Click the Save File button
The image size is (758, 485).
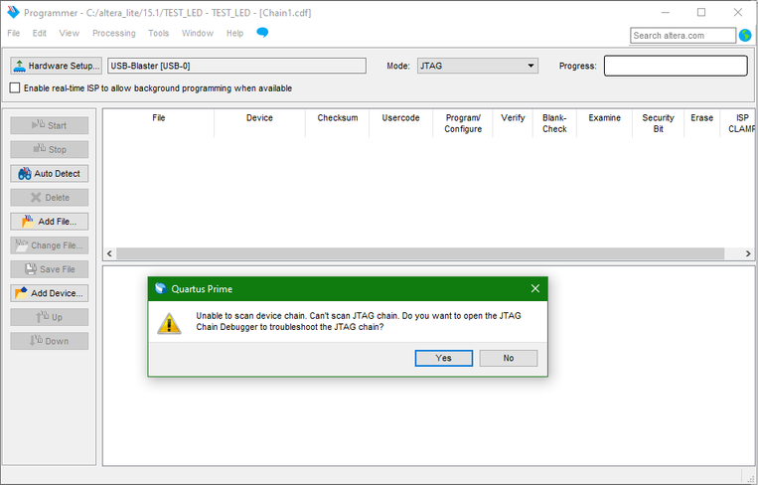(50, 269)
